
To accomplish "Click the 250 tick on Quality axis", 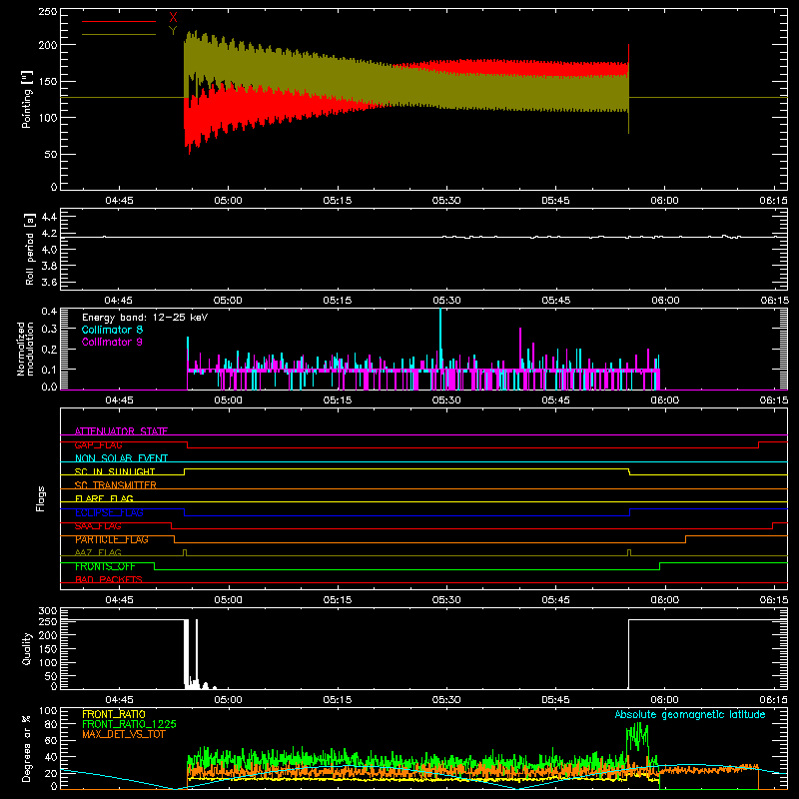I will pos(48,621).
